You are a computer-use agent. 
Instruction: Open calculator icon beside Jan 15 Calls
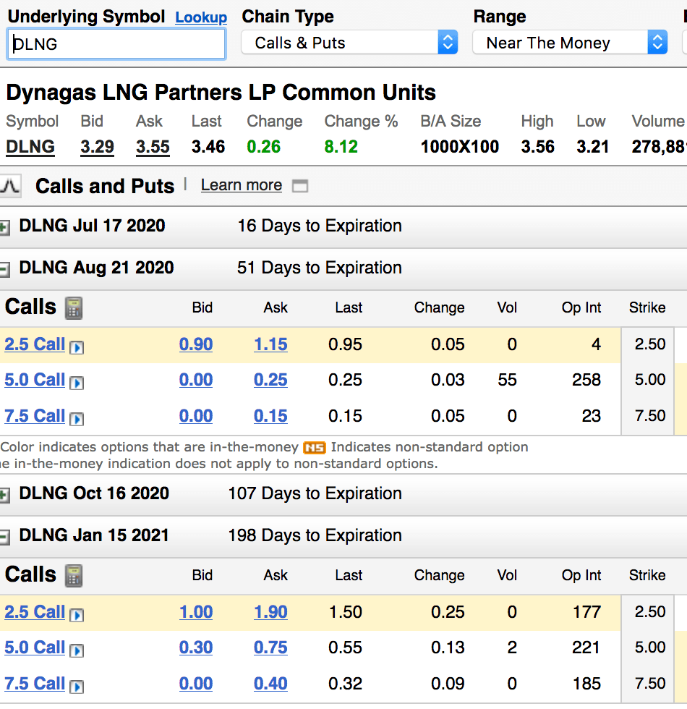(x=74, y=576)
